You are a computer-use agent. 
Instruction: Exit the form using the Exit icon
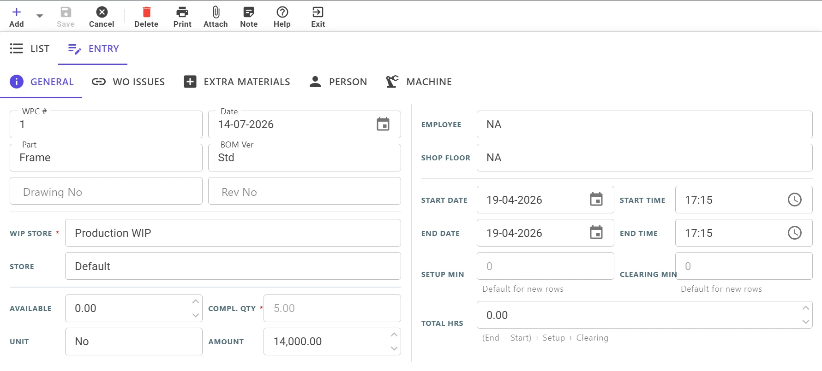pos(318,12)
